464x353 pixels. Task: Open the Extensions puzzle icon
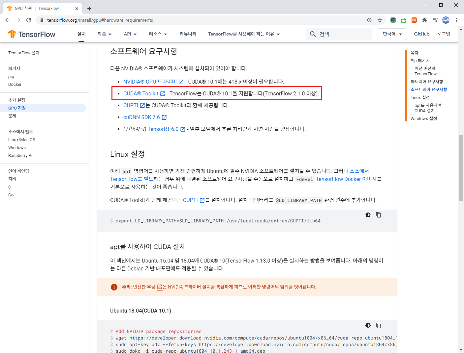point(425,20)
